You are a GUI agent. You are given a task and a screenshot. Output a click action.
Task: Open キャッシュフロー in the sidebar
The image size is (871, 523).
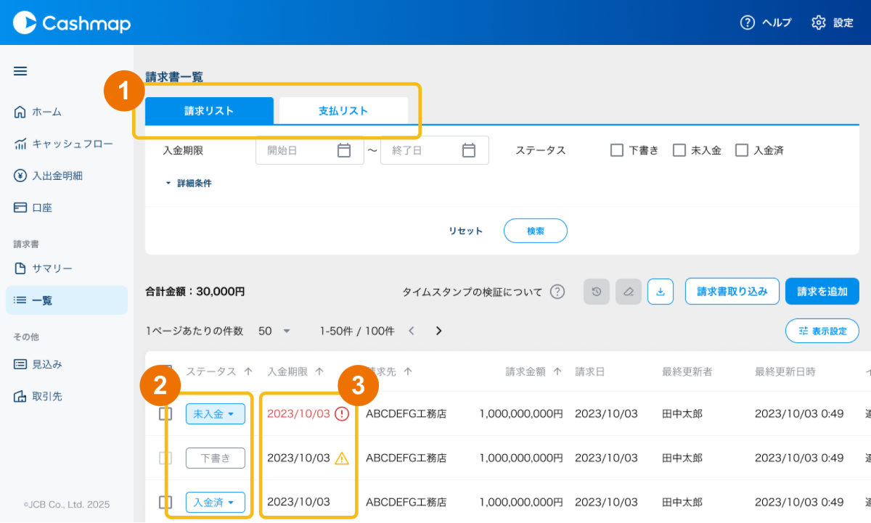click(72, 144)
